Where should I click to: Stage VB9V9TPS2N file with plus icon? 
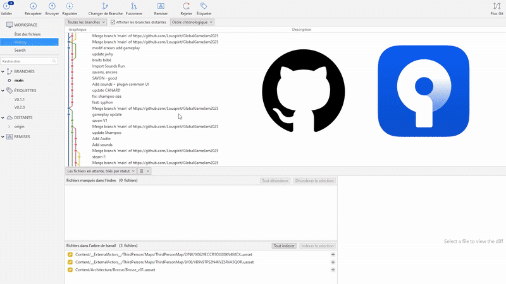tap(333, 262)
